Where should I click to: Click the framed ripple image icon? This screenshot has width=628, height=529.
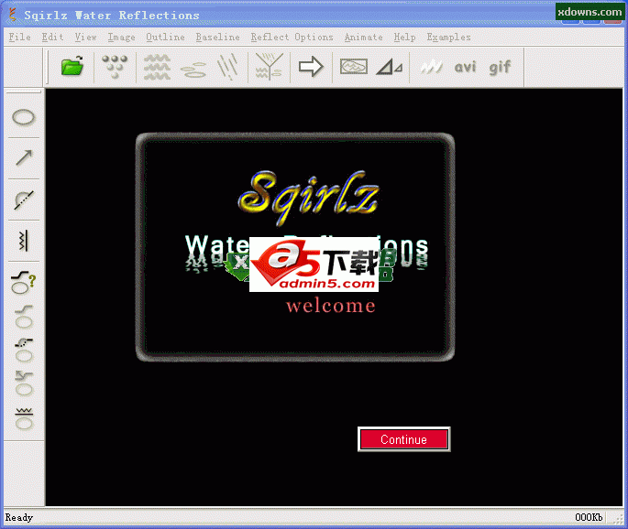(353, 67)
